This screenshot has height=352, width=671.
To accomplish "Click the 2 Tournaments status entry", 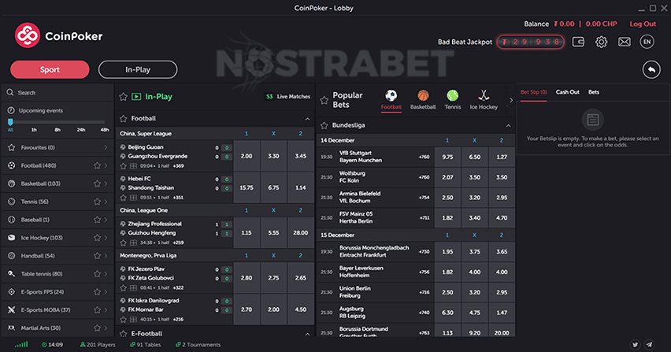I will click(198, 345).
